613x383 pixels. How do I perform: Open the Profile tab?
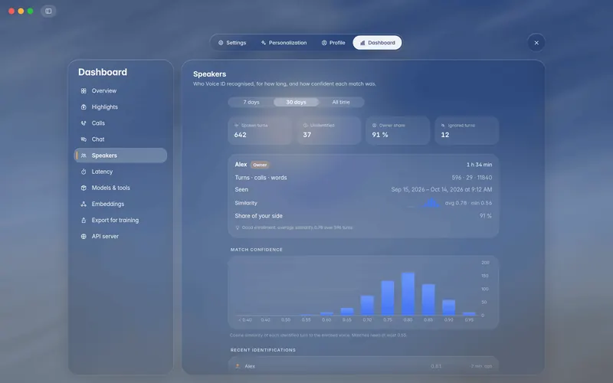click(333, 43)
